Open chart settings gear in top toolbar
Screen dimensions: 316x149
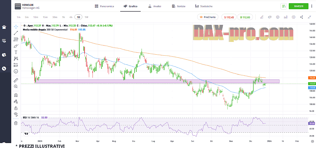pos(278,17)
